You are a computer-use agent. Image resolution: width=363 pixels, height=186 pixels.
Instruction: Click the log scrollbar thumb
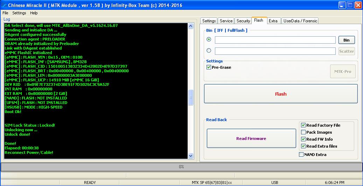(191, 97)
